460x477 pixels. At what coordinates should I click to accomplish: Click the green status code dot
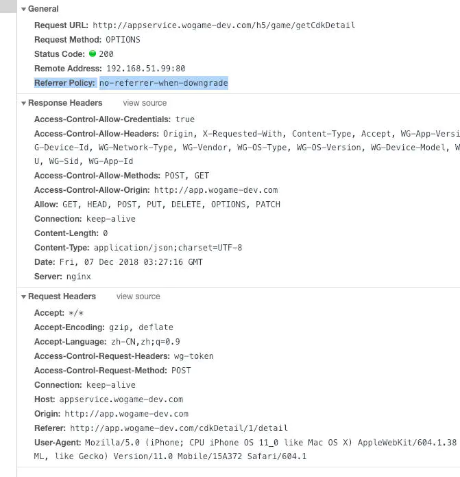93,54
